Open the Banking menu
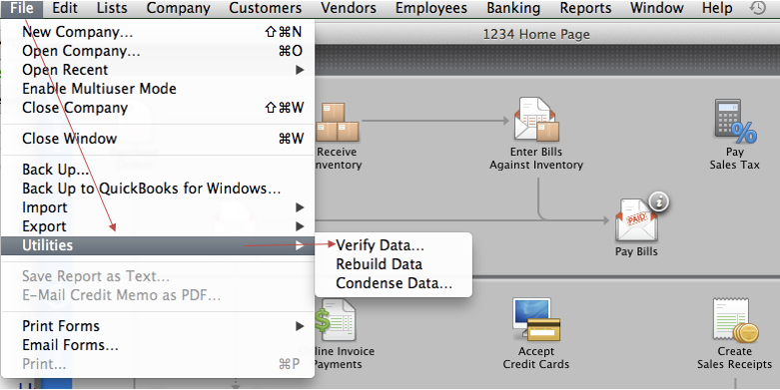 513,8
